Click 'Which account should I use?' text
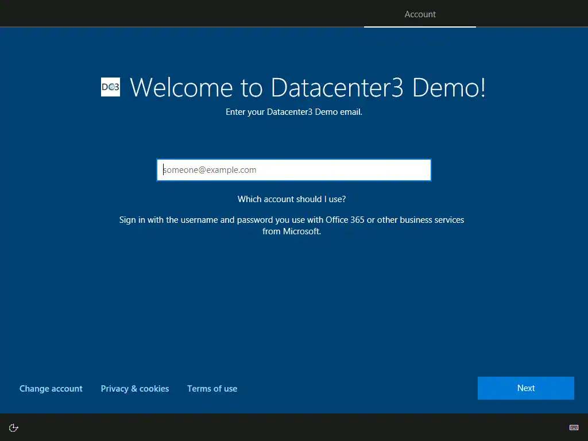Viewport: 588px width, 441px height. point(292,199)
